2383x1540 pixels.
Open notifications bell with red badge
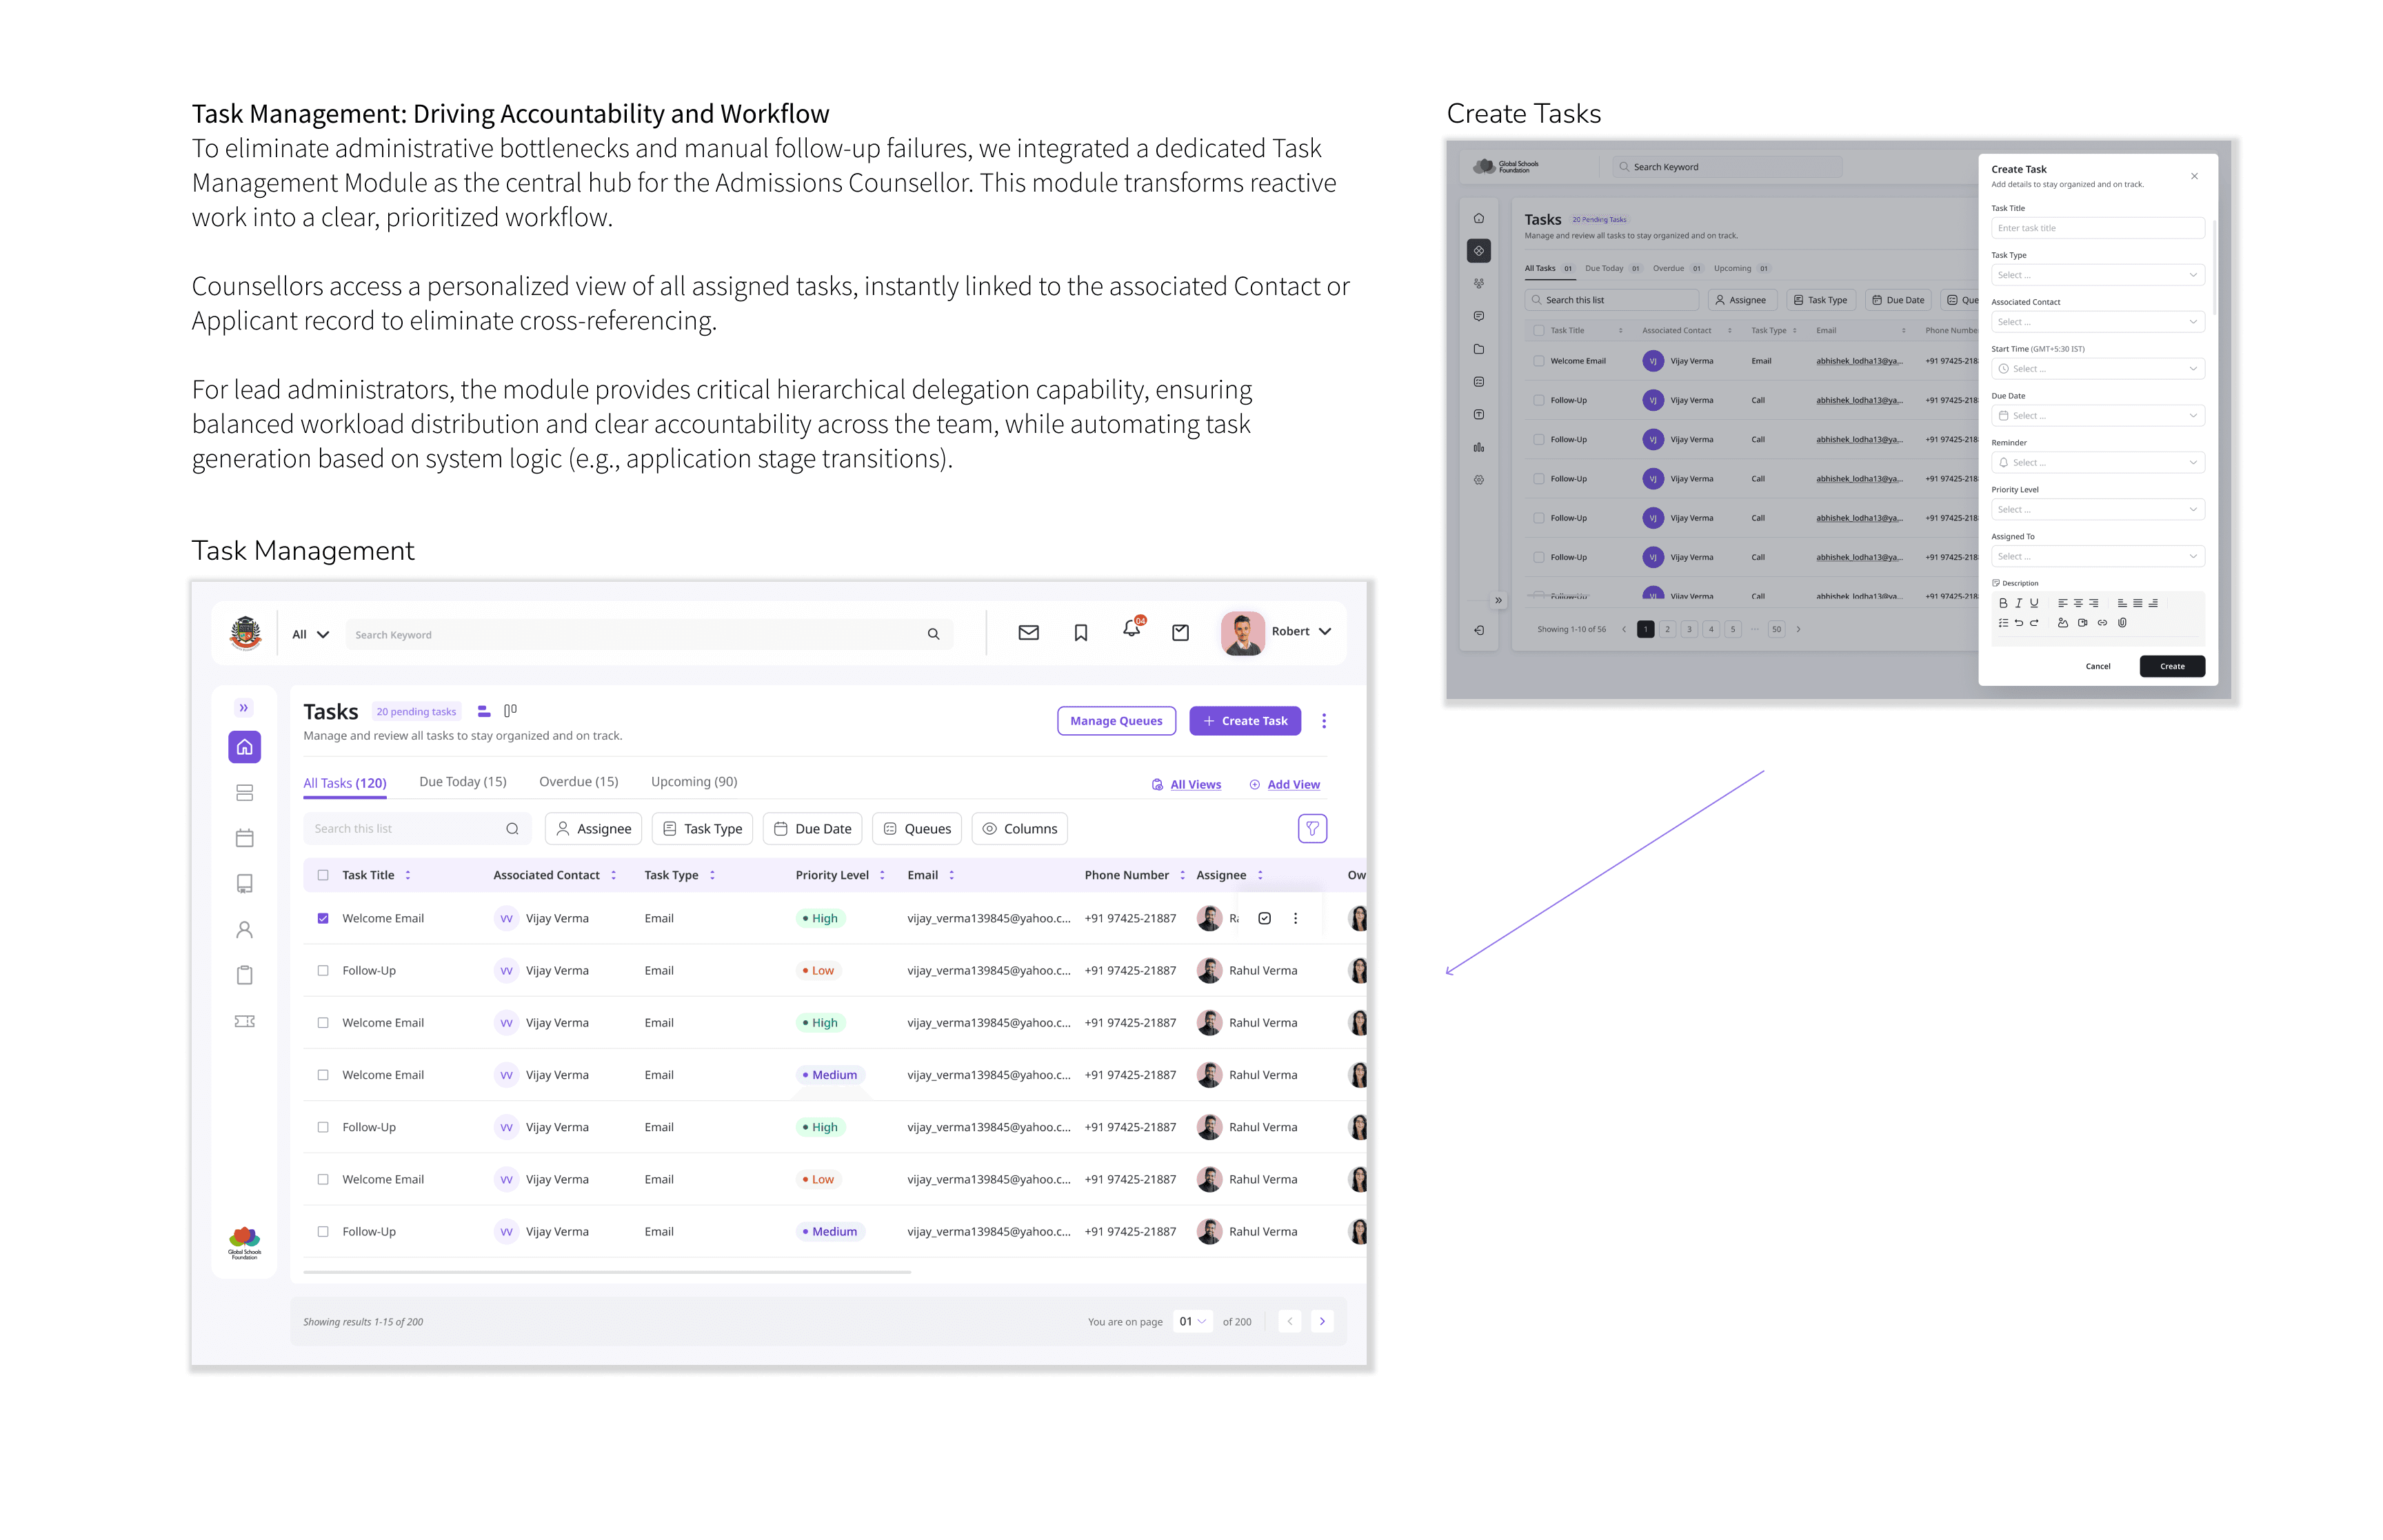1131,629
